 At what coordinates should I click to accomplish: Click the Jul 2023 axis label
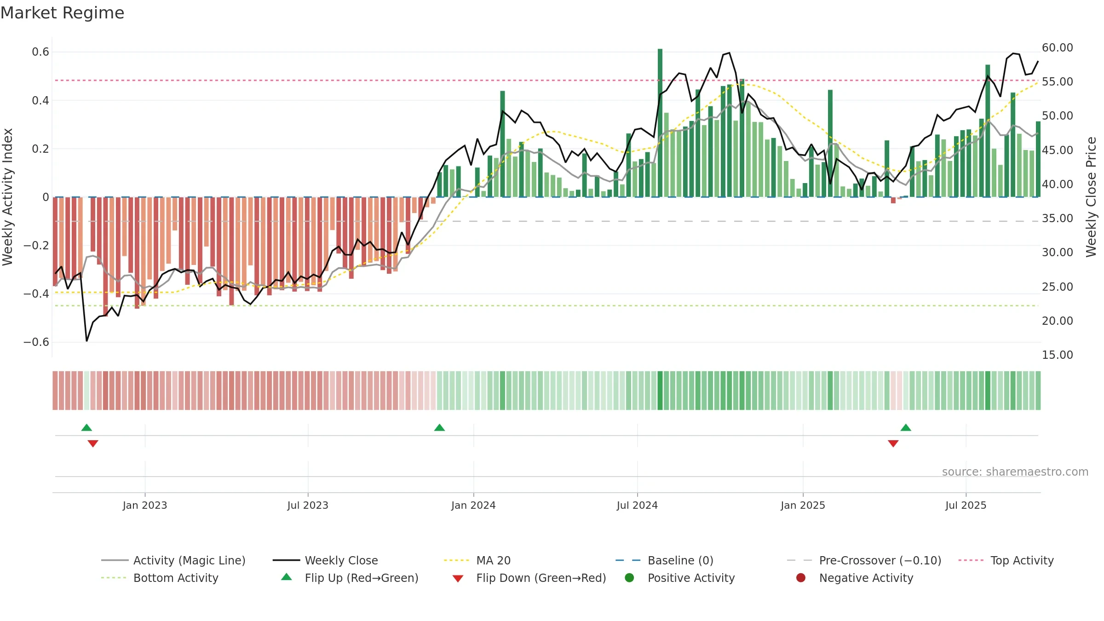pos(308,506)
